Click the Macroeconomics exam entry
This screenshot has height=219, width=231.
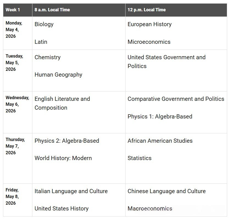(150, 209)
